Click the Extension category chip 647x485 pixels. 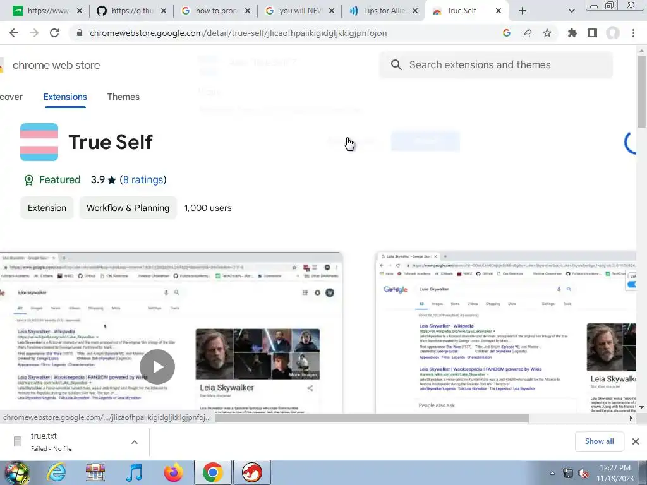[x=47, y=208]
